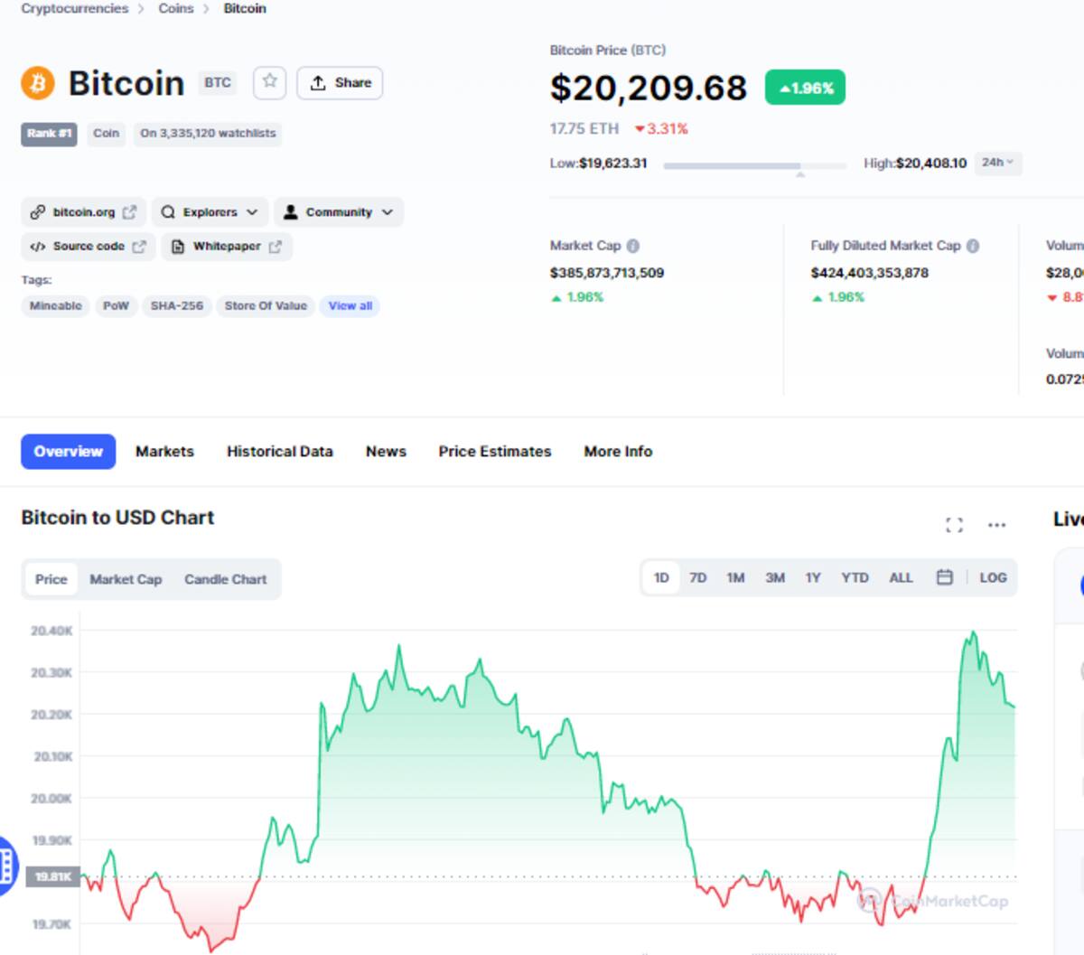This screenshot has height=955, width=1084.
Task: Click the film reel widget icon
Action: click(x=7, y=866)
